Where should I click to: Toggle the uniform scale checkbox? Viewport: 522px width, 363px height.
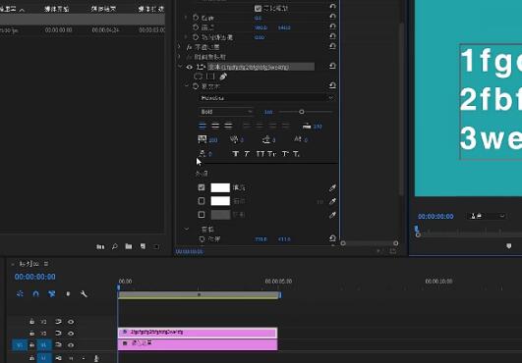click(x=258, y=8)
